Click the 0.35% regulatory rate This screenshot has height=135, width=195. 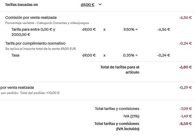(x=130, y=55)
